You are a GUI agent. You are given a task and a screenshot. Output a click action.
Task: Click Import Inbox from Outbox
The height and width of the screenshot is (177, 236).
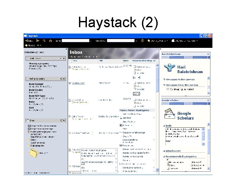42,137
